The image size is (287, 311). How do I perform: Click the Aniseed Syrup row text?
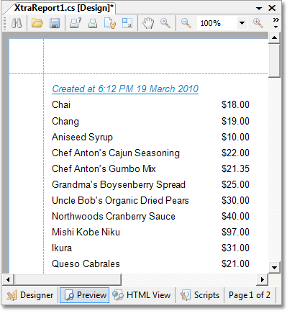(x=82, y=138)
